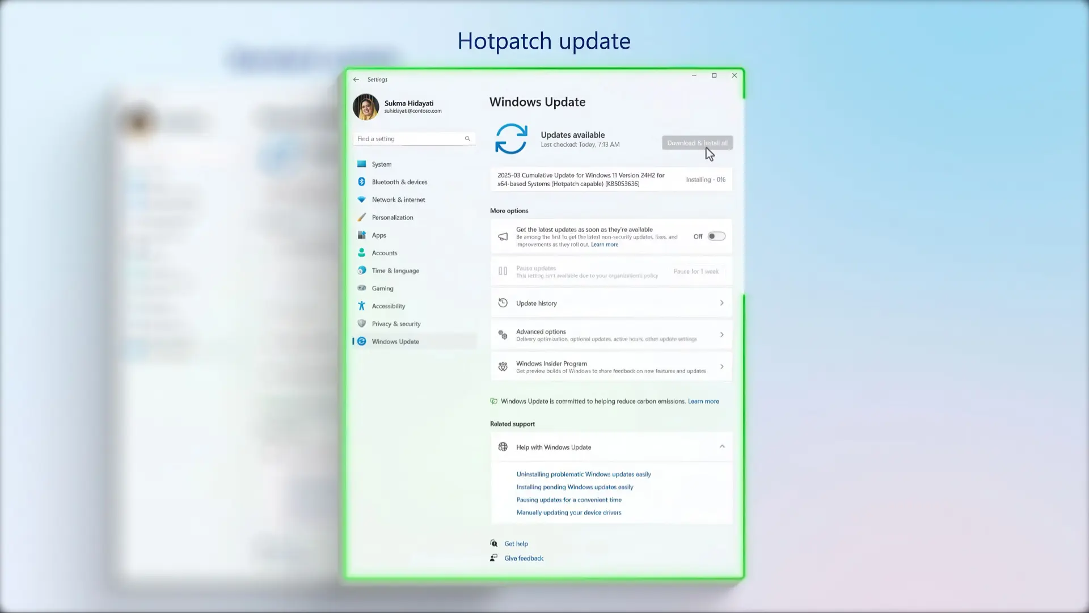
Task: Maximize the Settings window
Action: (714, 75)
